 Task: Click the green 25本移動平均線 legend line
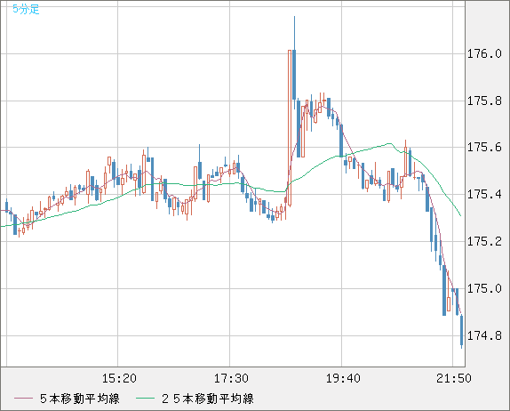(145, 399)
